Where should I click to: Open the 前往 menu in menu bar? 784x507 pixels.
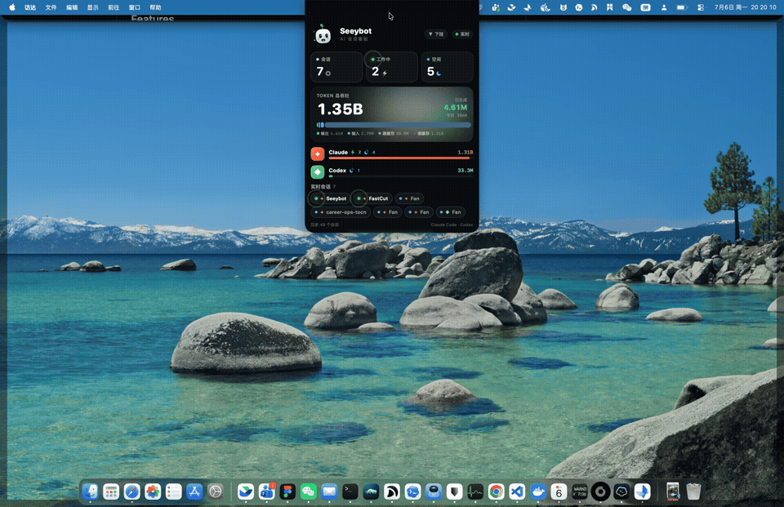coord(114,7)
